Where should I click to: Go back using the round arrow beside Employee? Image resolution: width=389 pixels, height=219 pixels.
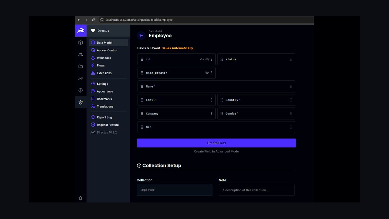coord(141,36)
